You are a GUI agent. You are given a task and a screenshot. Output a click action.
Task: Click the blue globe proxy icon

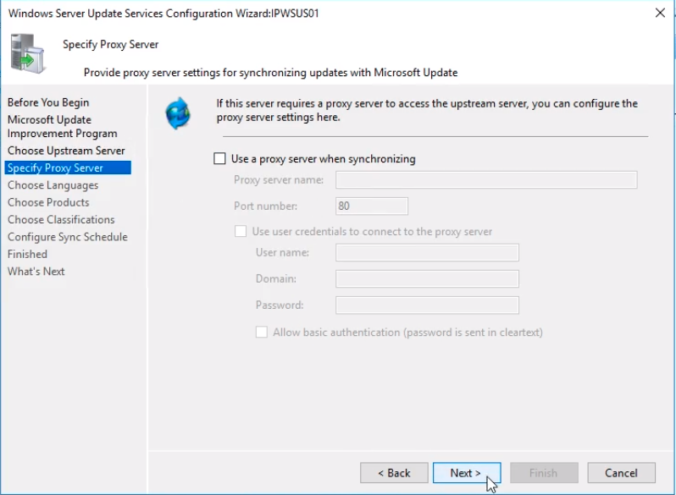click(179, 113)
